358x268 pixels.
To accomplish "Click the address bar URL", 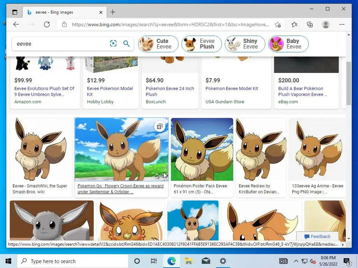I will point(170,25).
